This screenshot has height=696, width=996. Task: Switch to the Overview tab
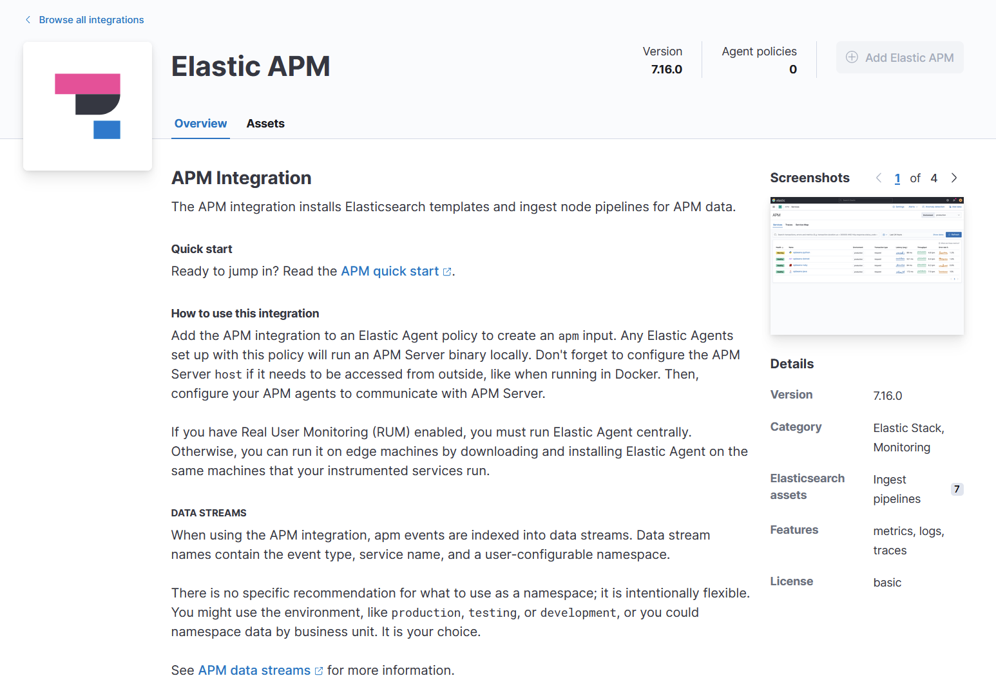click(x=200, y=124)
